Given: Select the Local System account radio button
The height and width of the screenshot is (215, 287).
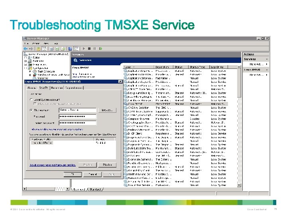Looking at the screenshot, I should coord(31,100).
